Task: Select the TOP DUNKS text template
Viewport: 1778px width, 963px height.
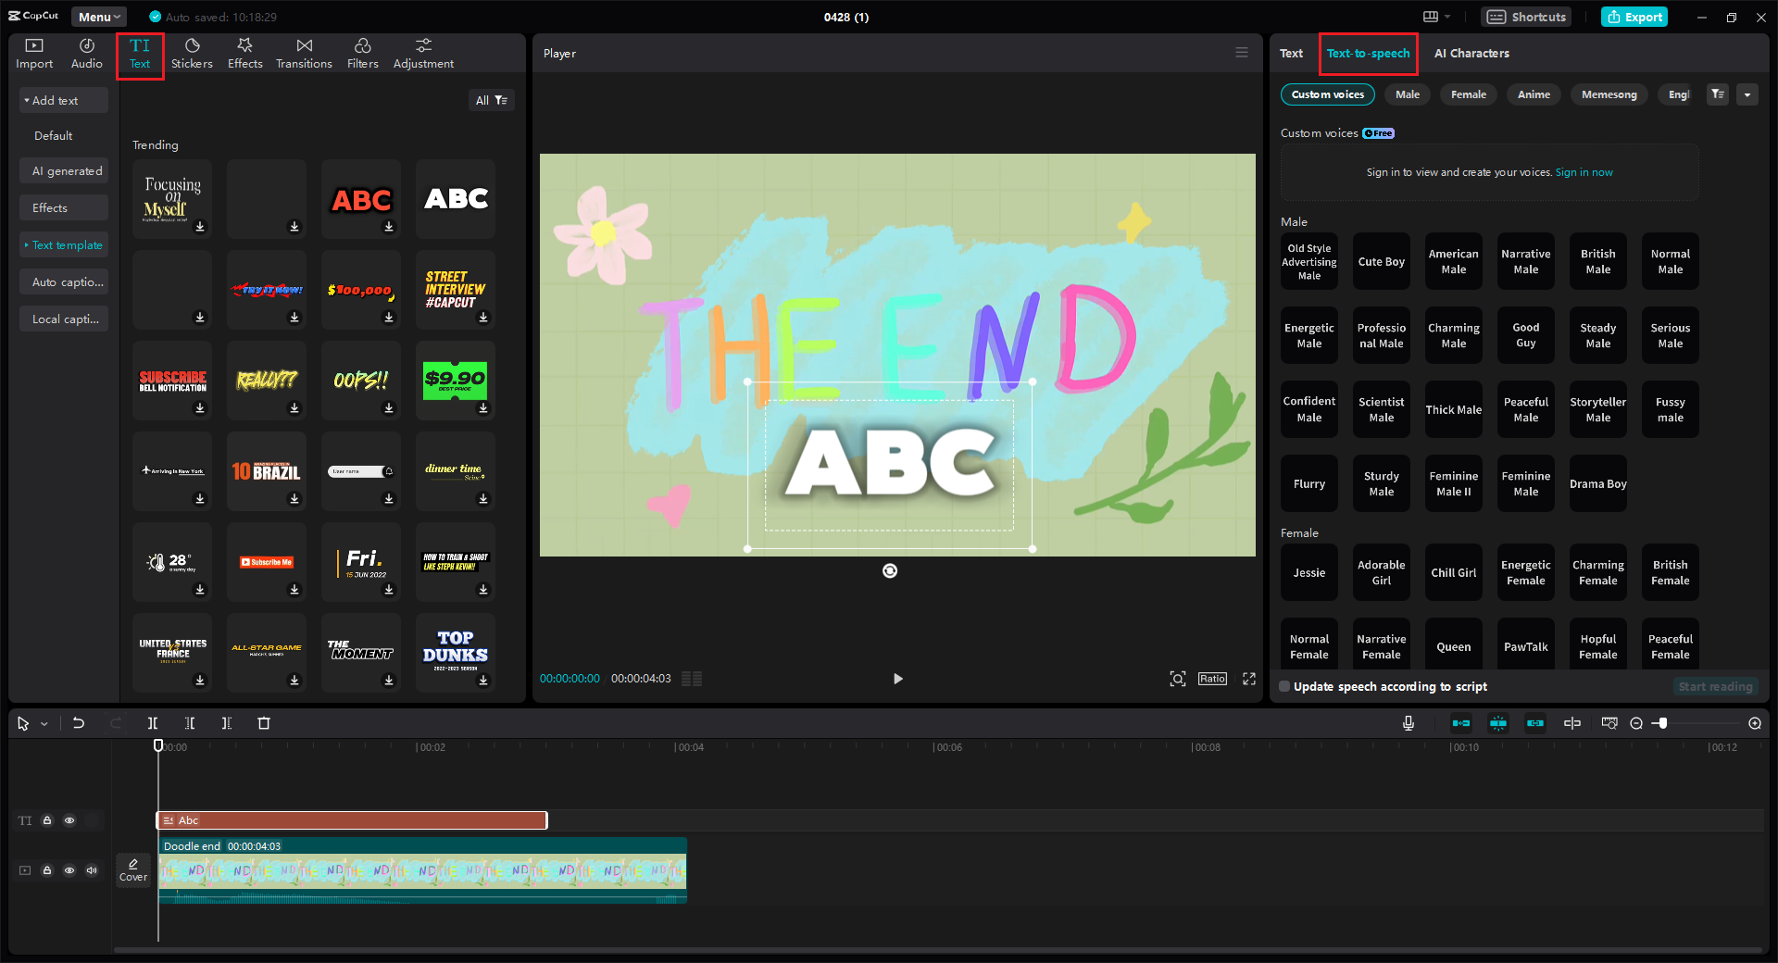Action: click(x=456, y=653)
